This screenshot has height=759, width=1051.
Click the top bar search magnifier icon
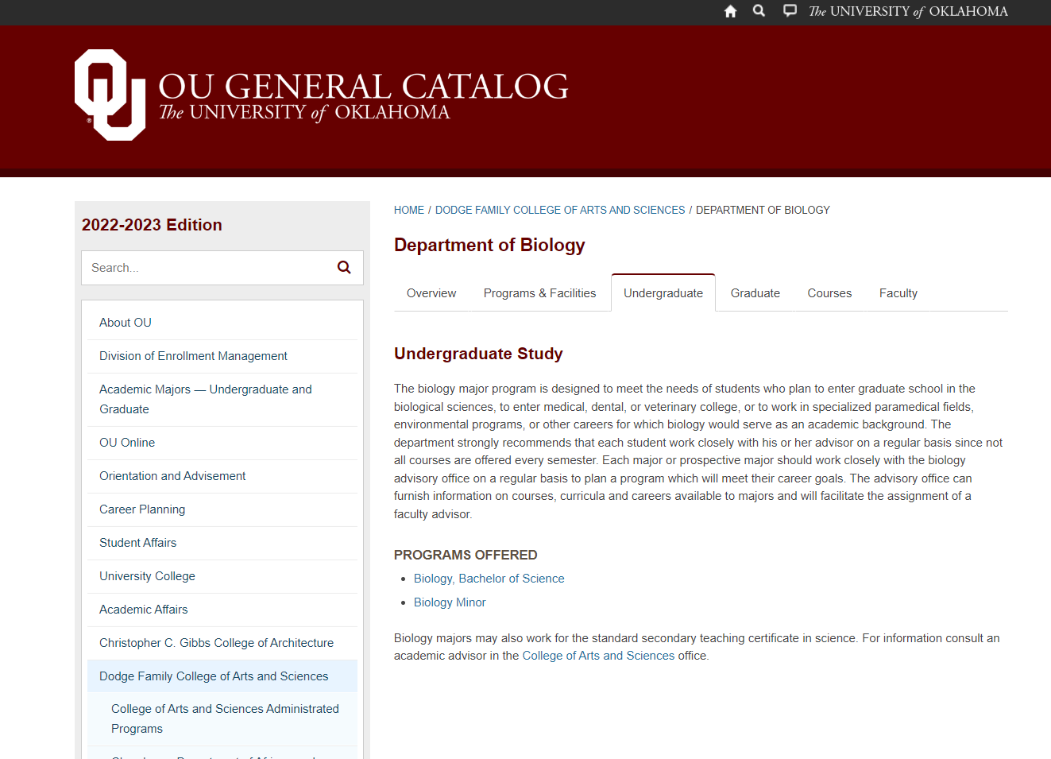(x=759, y=11)
